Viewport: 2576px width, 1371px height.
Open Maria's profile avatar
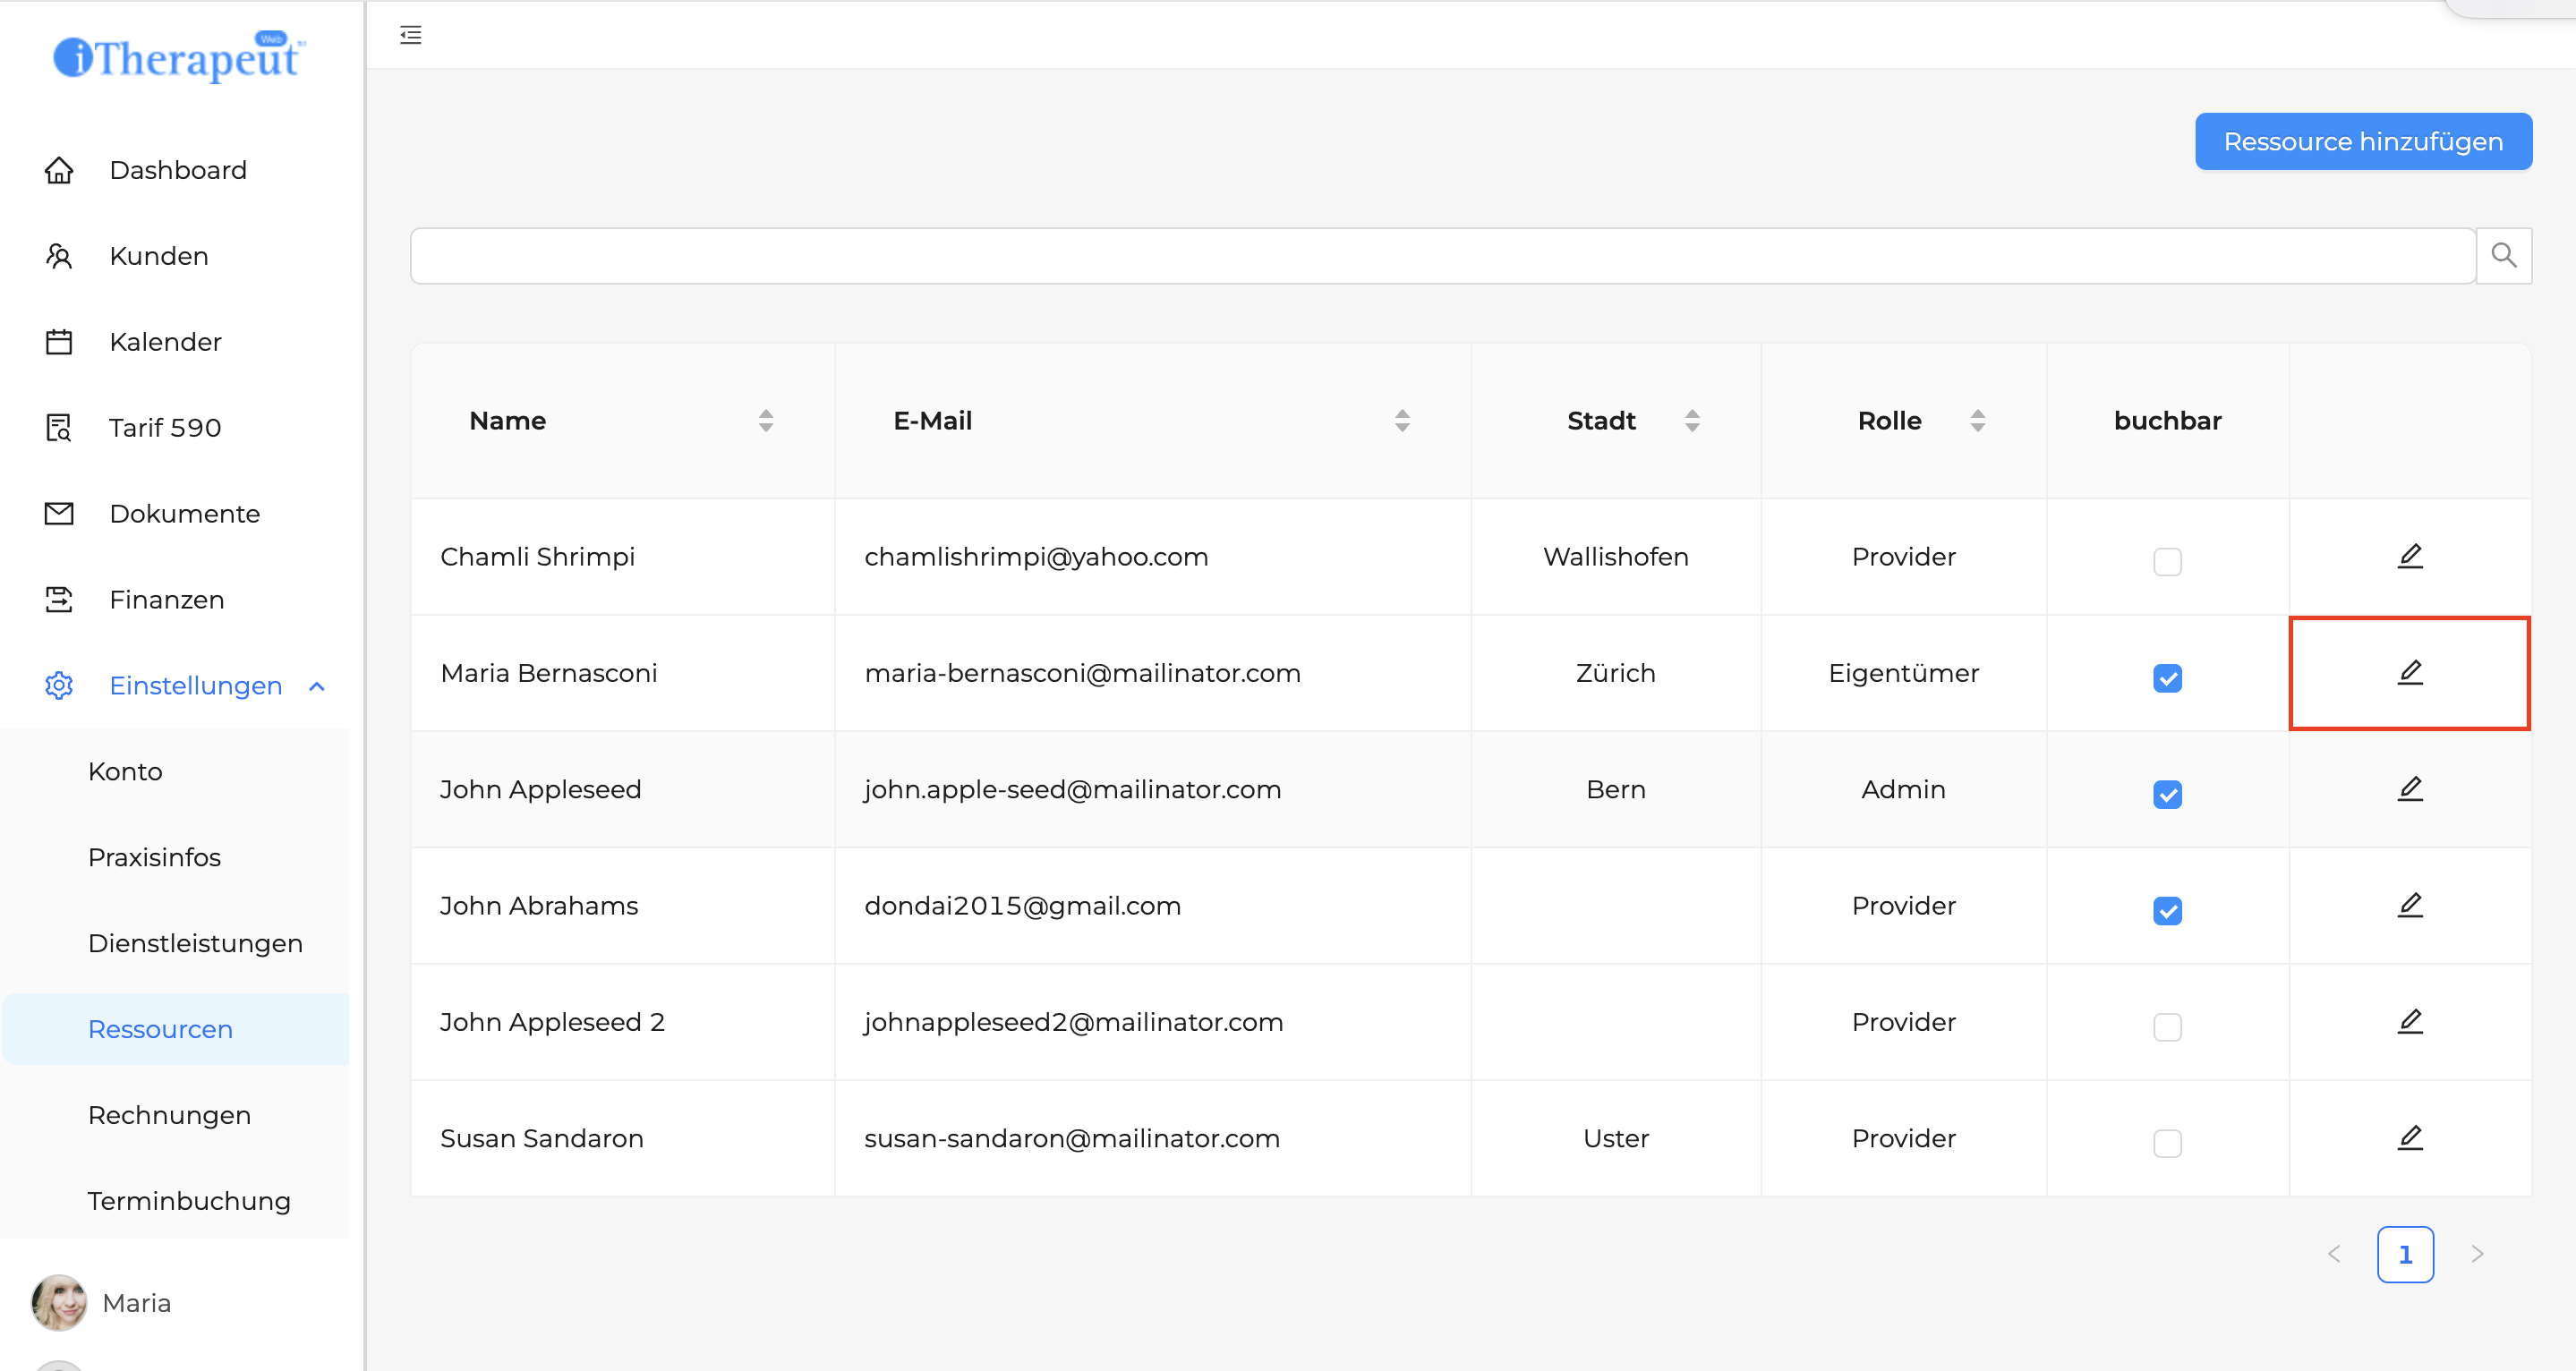[59, 1302]
